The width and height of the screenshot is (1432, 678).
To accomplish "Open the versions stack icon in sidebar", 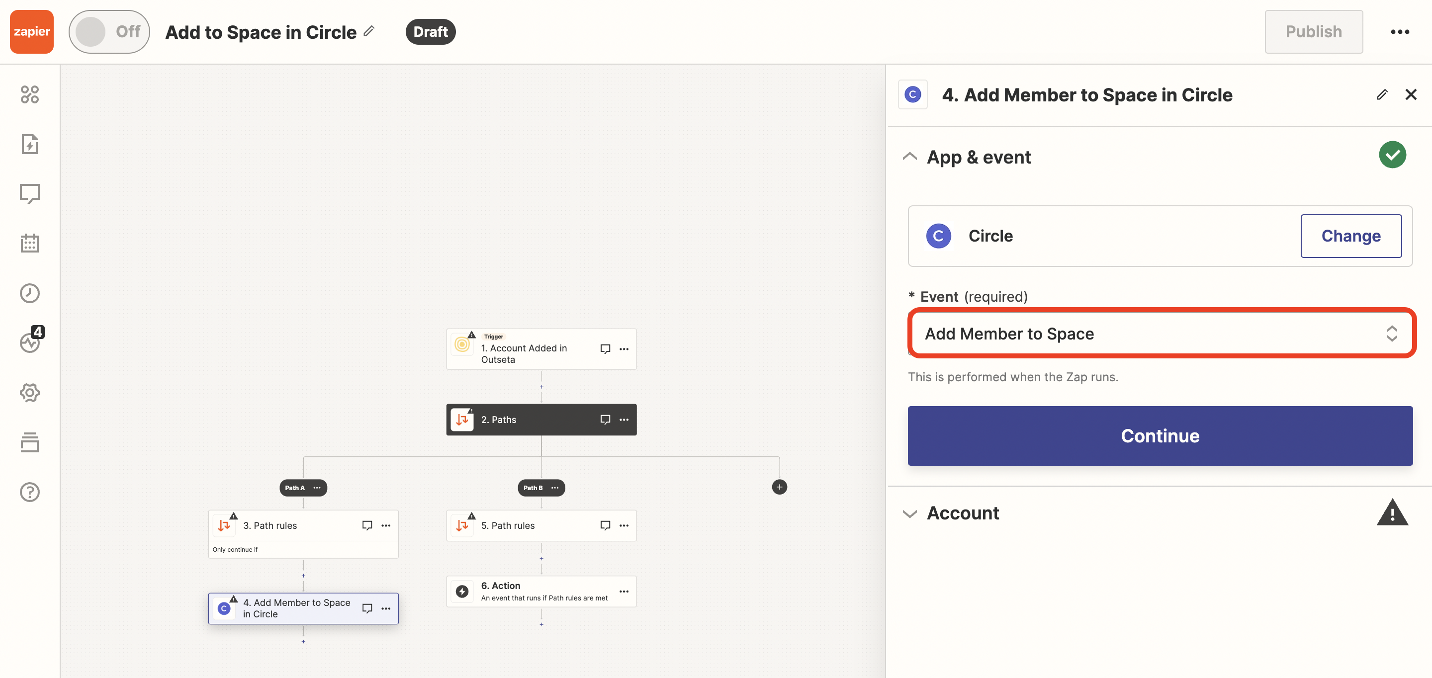I will (x=29, y=442).
